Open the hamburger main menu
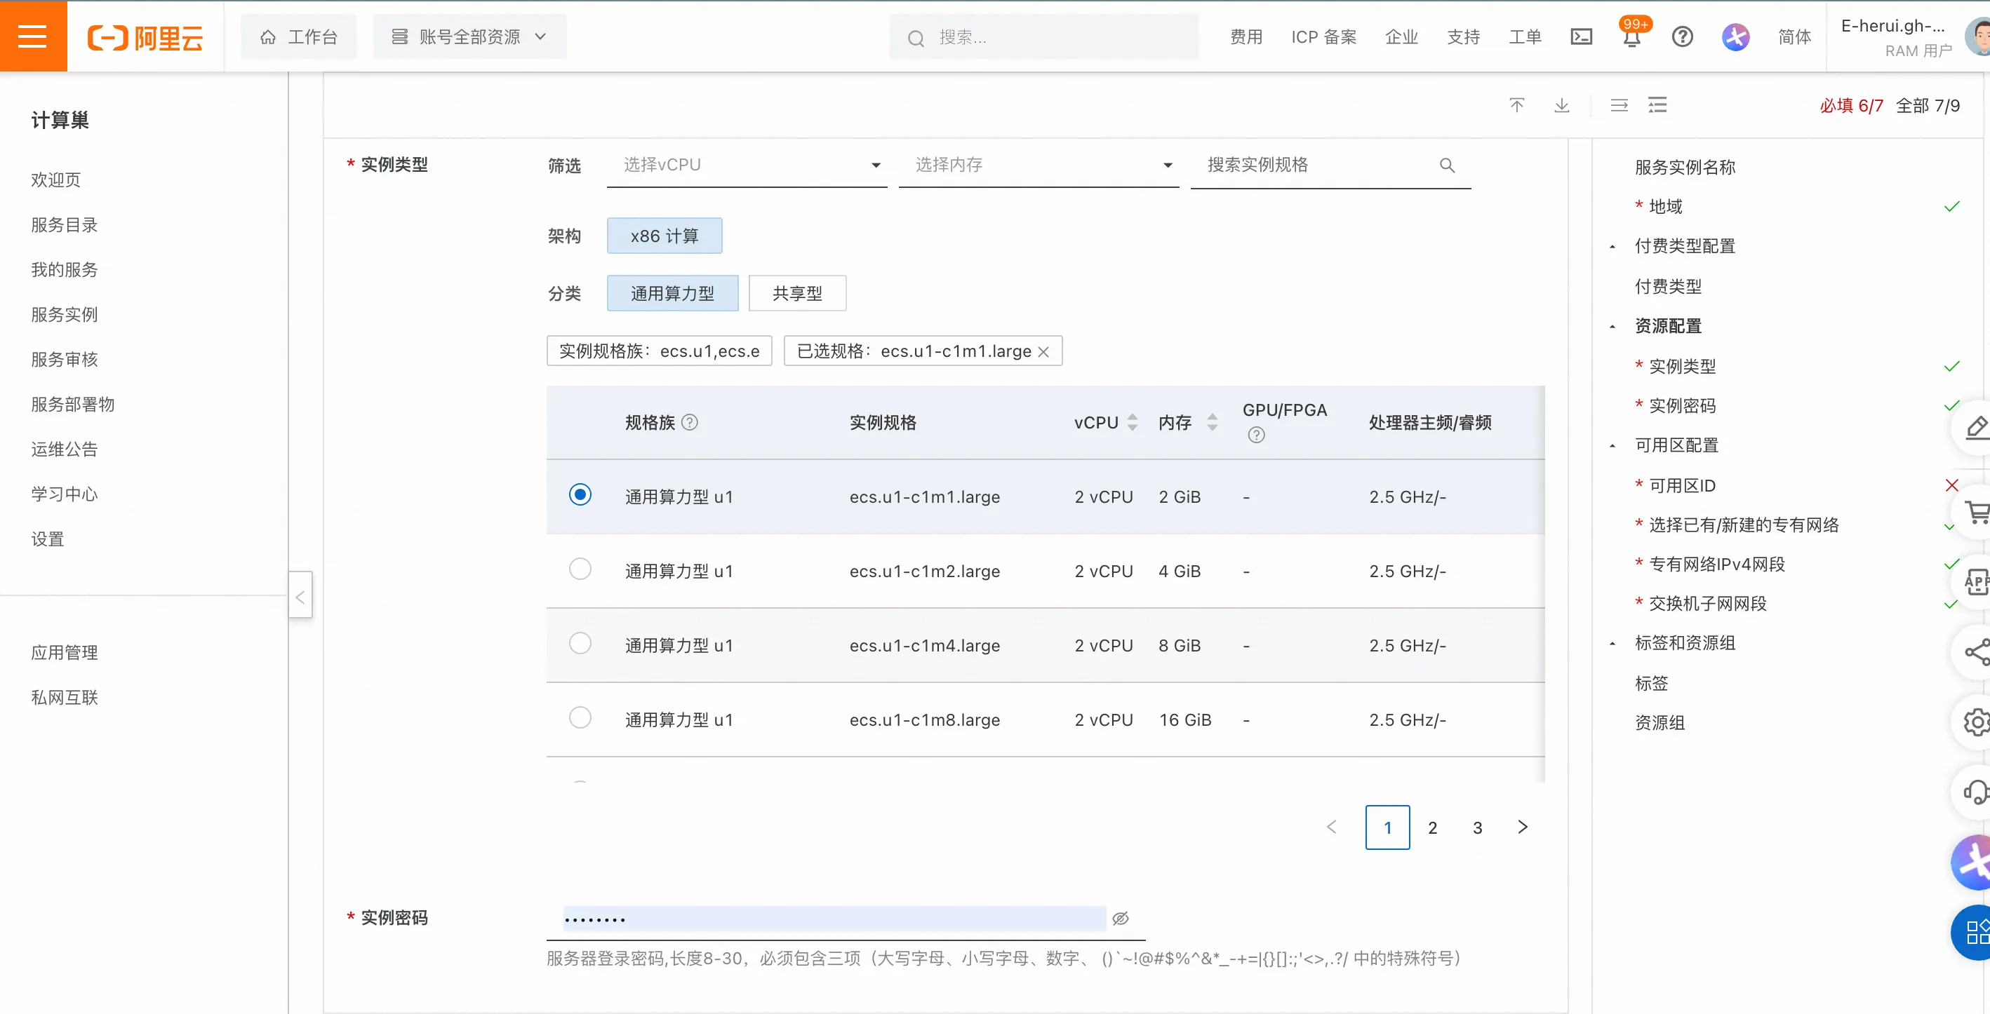The image size is (1990, 1014). coord(32,36)
